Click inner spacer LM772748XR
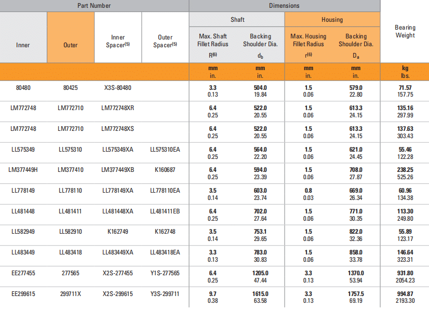Viewport: 429px width, 309px height. point(118,108)
